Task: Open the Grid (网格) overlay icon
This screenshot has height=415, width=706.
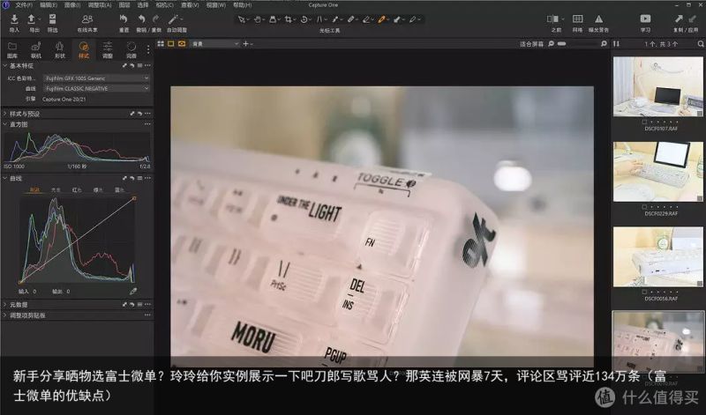Action: [x=577, y=19]
